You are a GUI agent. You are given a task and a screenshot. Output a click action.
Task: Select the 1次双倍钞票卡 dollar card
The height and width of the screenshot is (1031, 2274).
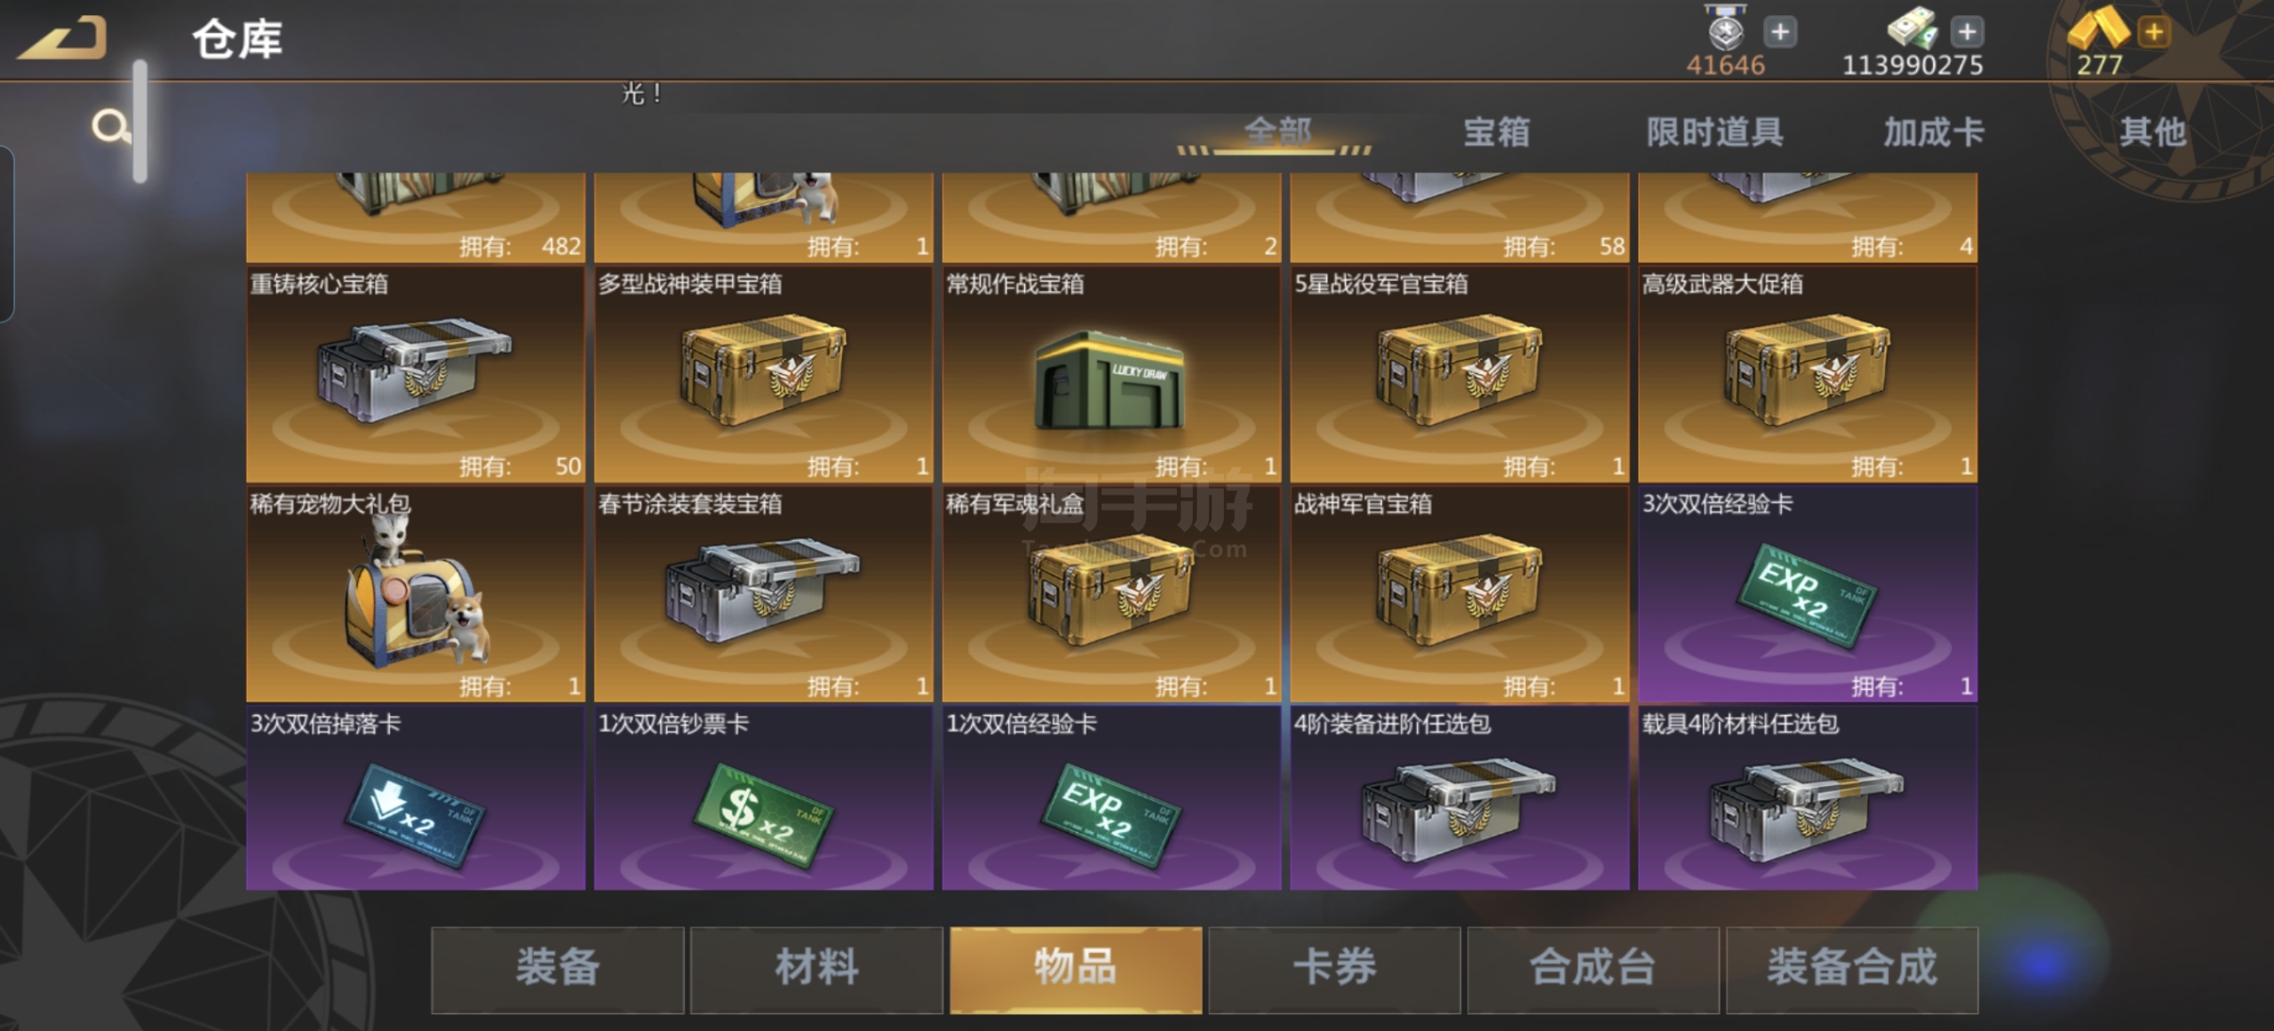coord(763,798)
